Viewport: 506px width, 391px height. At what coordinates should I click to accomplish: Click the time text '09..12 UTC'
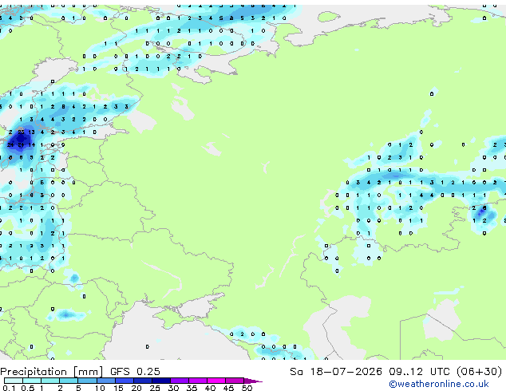click(419, 372)
